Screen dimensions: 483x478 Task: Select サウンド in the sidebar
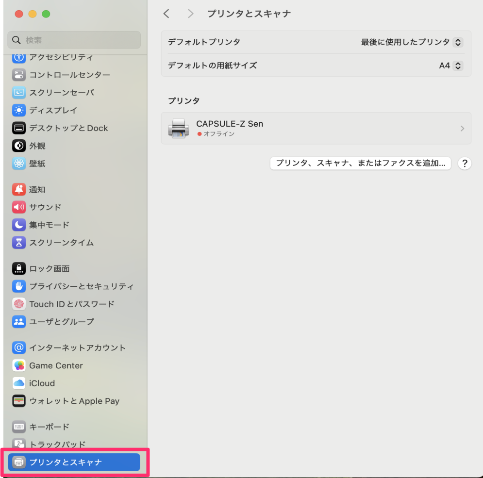[x=45, y=207]
